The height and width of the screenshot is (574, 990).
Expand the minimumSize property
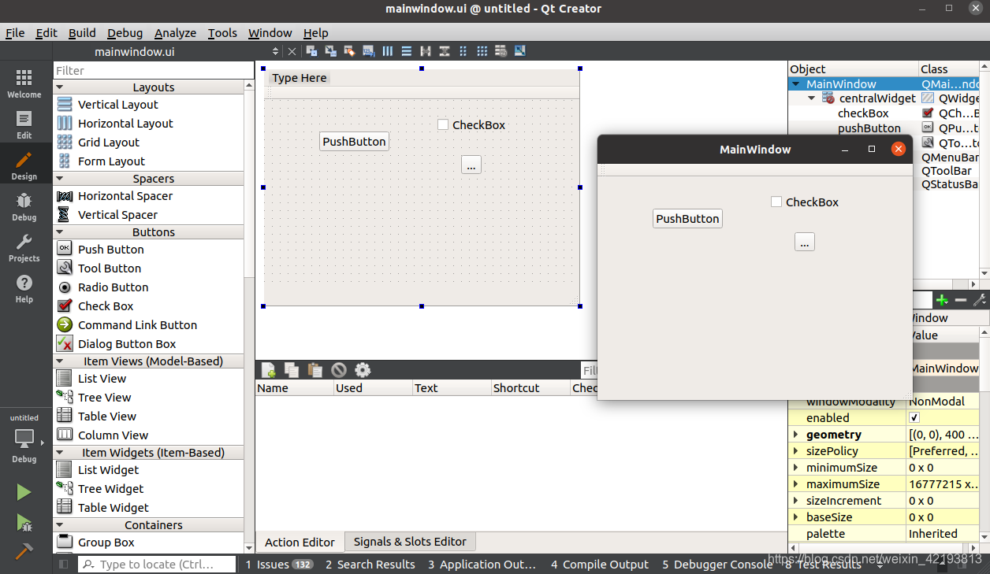(x=795, y=468)
